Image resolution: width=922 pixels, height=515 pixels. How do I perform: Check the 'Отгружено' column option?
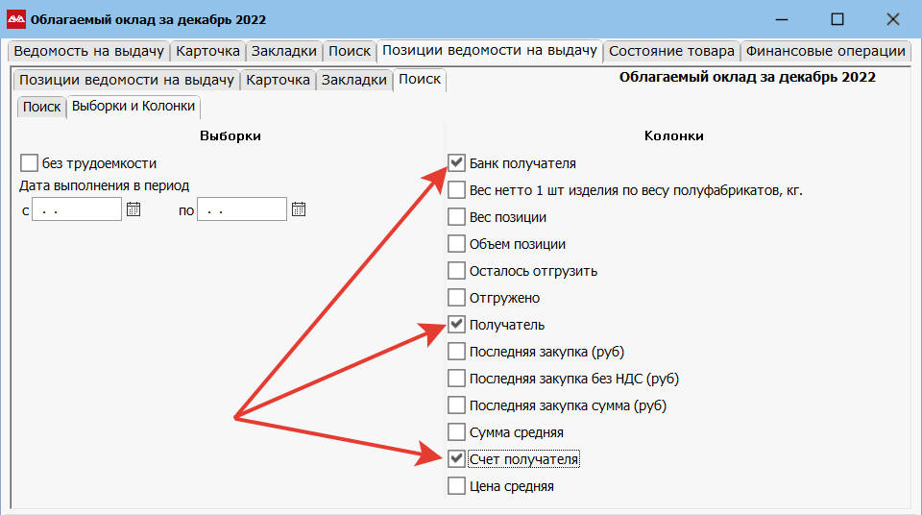point(457,298)
